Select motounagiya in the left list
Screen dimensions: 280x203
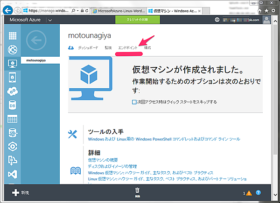point(40,60)
